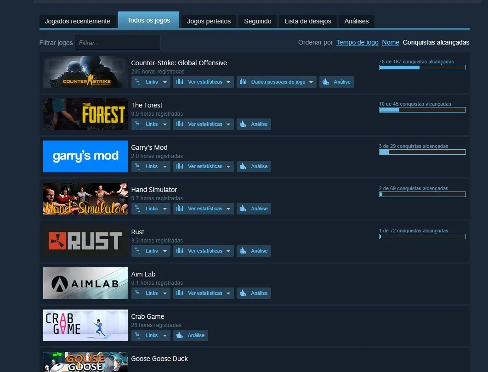The image size is (488, 372).
Task: Click the chain icon in Crab Game Links button
Action: point(137,336)
